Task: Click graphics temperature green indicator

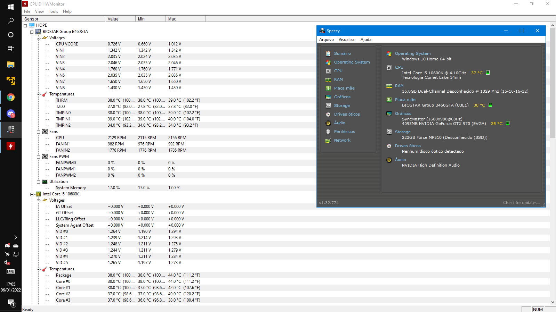Action: click(x=508, y=123)
